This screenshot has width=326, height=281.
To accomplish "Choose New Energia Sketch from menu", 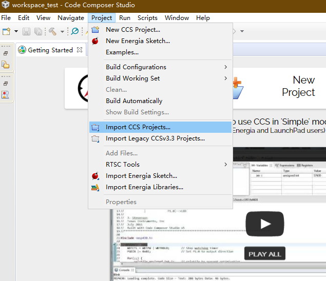I will (x=138, y=41).
